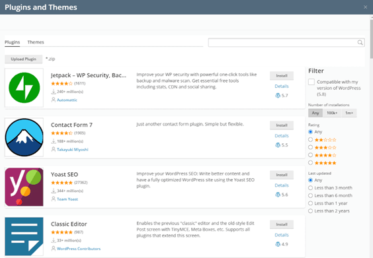Viewport: 373px width, 258px height.
Task: Open the Jetpack plugin logo
Action: tap(24, 88)
